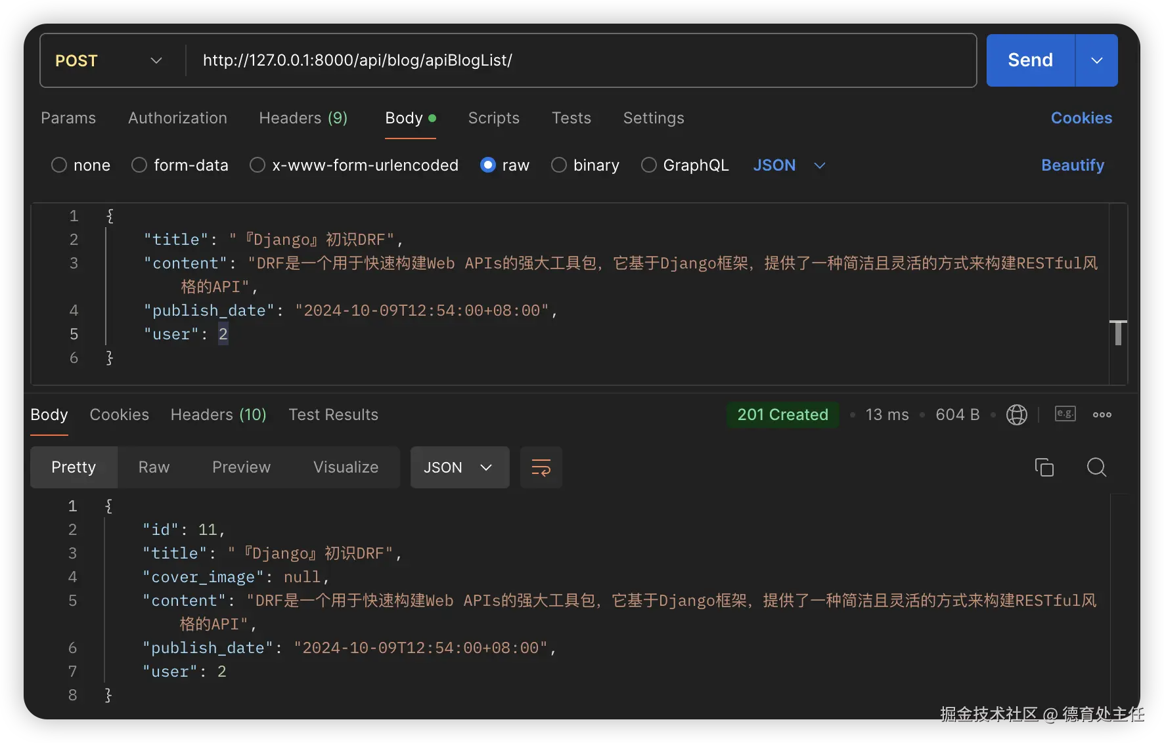
Task: Switch response view to Raw
Action: click(x=154, y=467)
